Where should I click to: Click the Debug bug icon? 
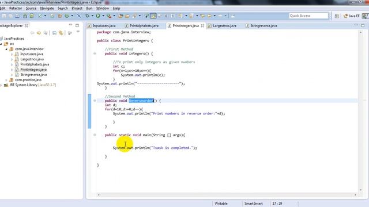click(x=87, y=16)
